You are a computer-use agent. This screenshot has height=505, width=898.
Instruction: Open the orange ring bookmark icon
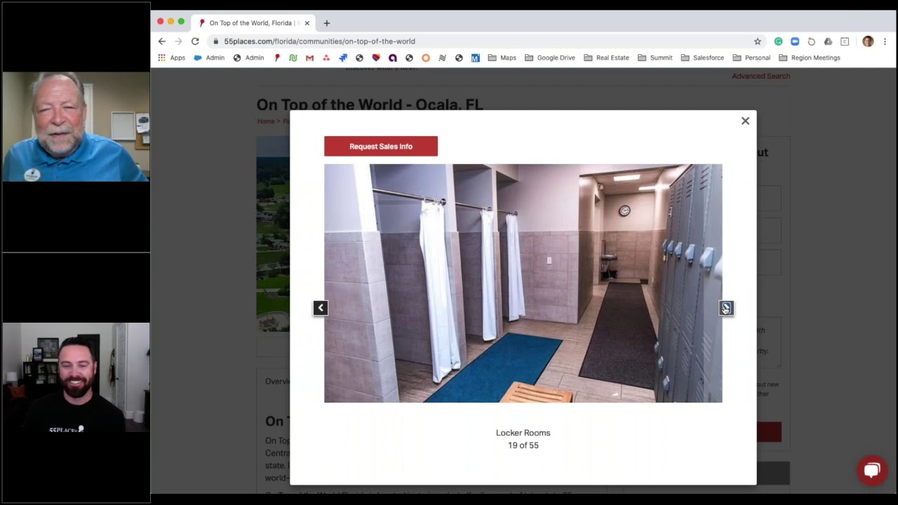click(x=425, y=58)
